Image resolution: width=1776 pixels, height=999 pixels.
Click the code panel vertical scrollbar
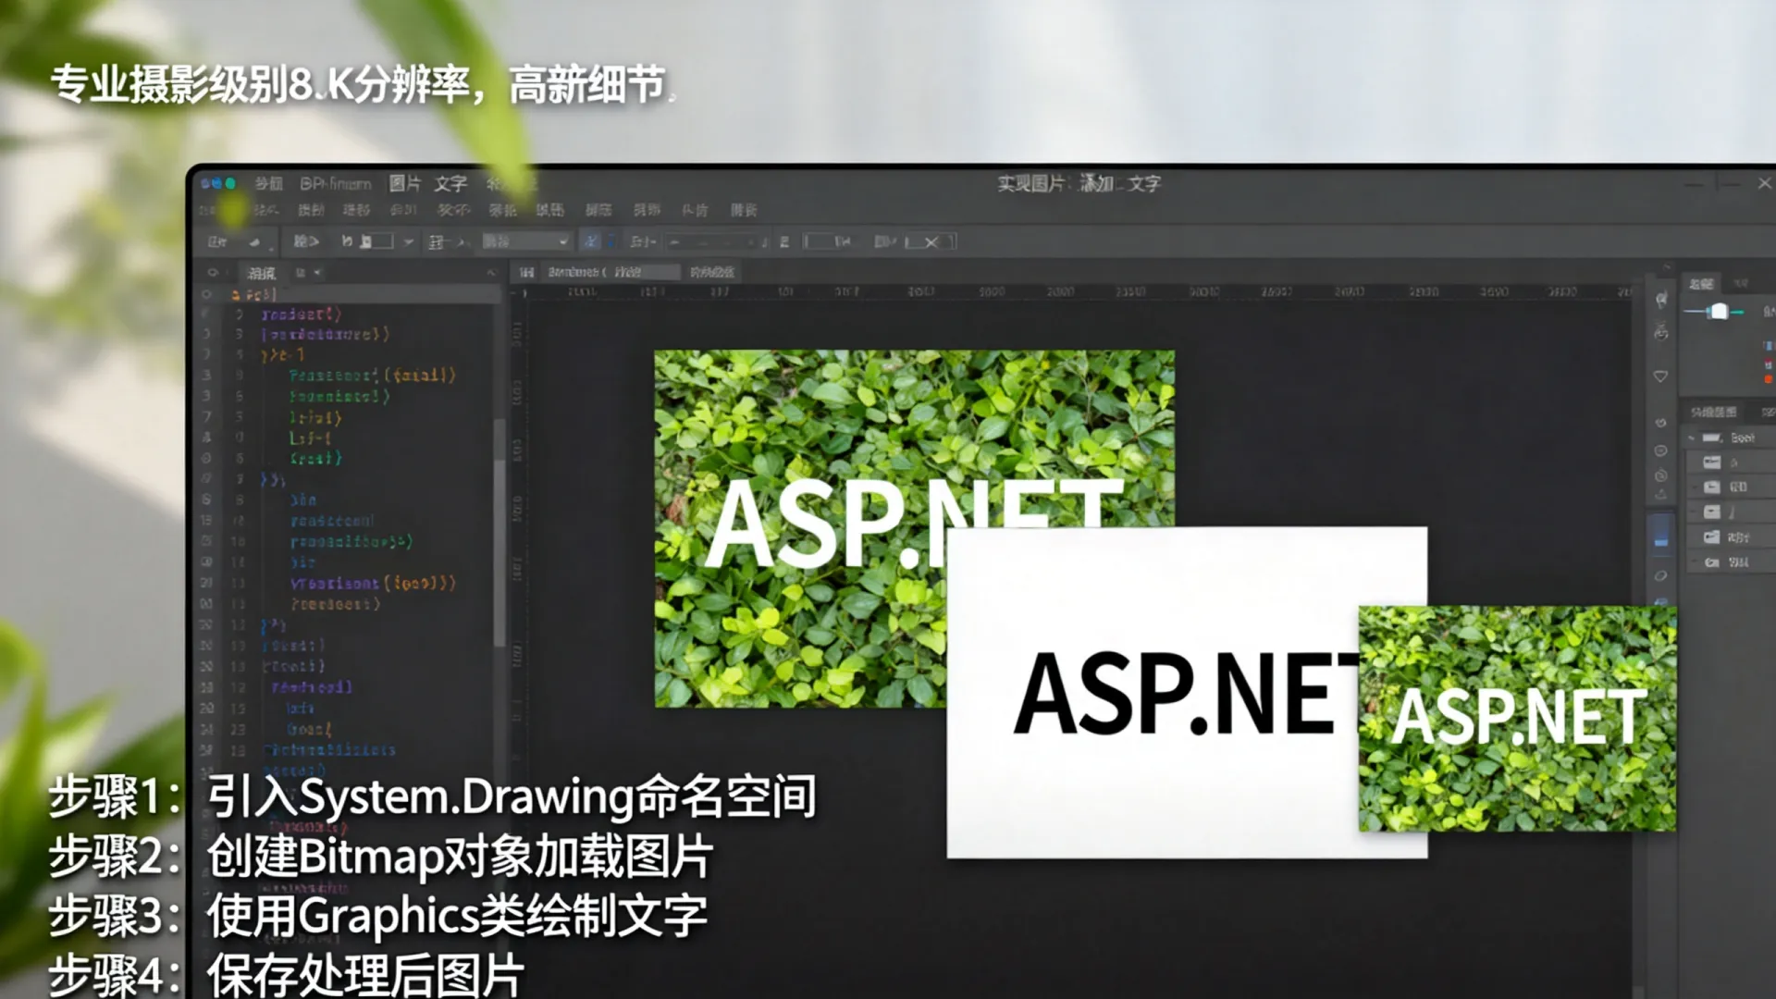pos(499,532)
